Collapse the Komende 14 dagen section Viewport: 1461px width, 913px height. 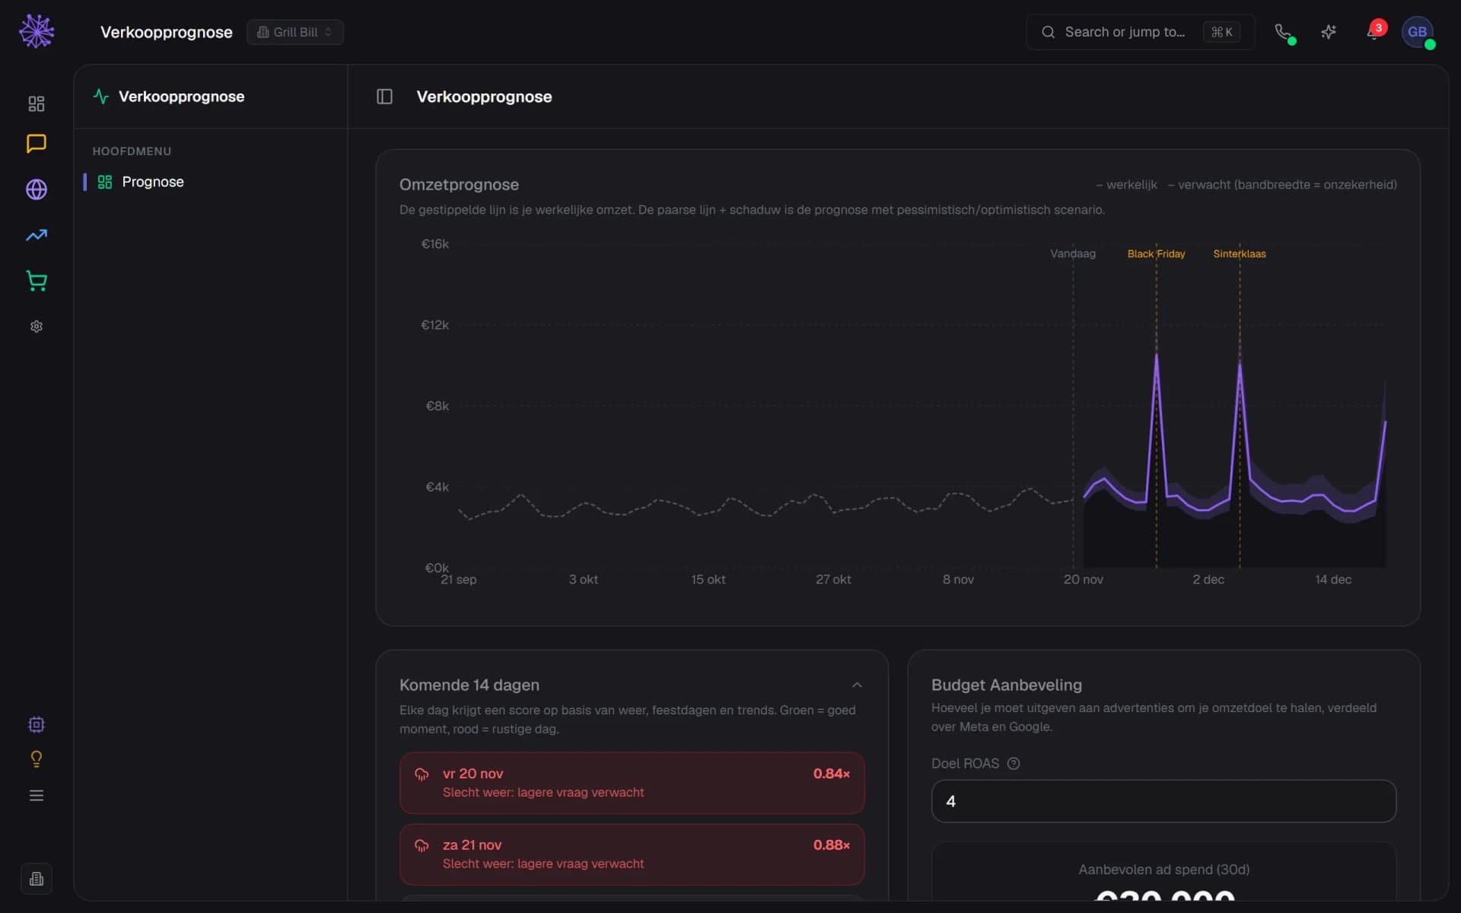point(857,685)
